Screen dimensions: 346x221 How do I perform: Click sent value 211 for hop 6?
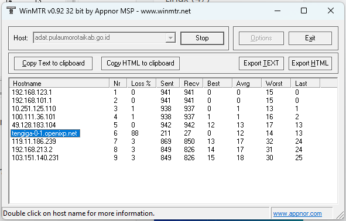[166, 133]
